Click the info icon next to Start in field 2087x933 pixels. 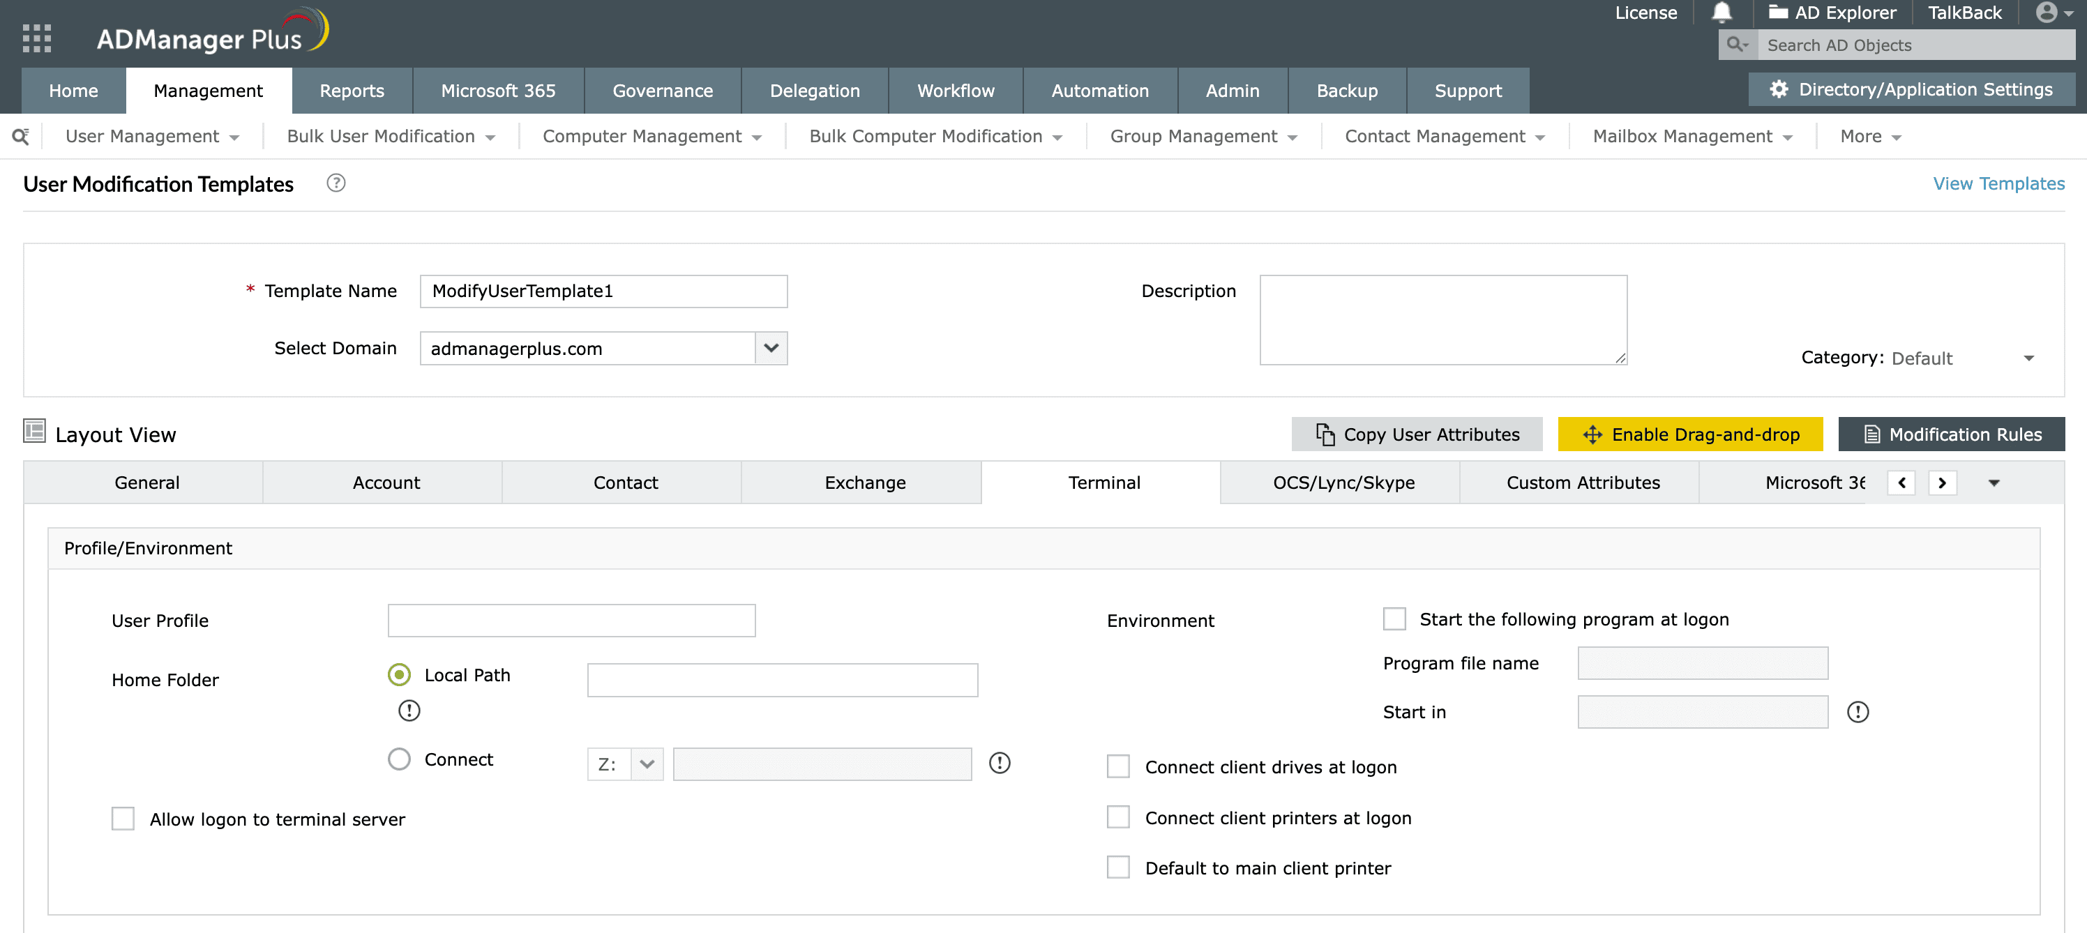coord(1857,712)
